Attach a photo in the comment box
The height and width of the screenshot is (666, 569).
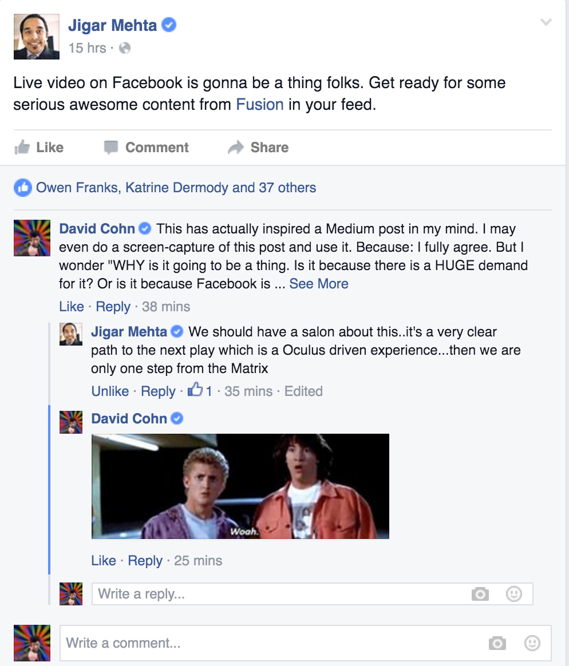point(497,643)
